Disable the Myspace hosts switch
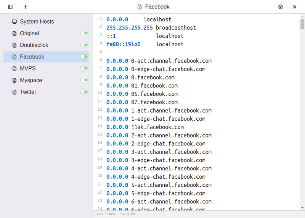Image resolution: width=305 pixels, height=218 pixels. 84,80
